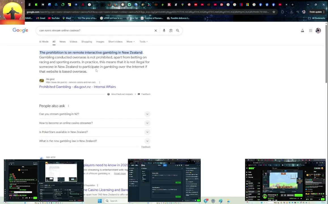Click the browser address bar URL
The image size is (328, 204).
(x=147, y=12)
